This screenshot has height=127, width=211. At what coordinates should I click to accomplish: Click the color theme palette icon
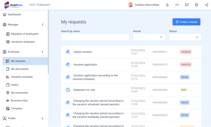pyautogui.click(x=197, y=5)
